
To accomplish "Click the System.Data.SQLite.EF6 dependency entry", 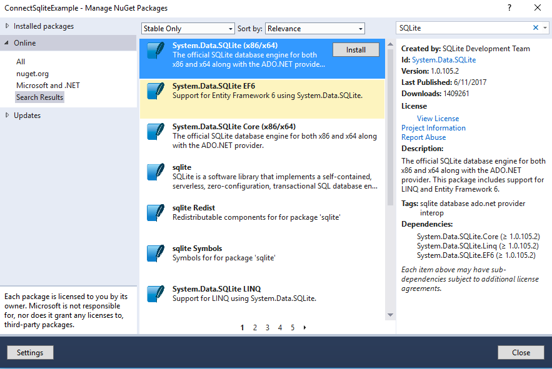I will click(x=476, y=255).
